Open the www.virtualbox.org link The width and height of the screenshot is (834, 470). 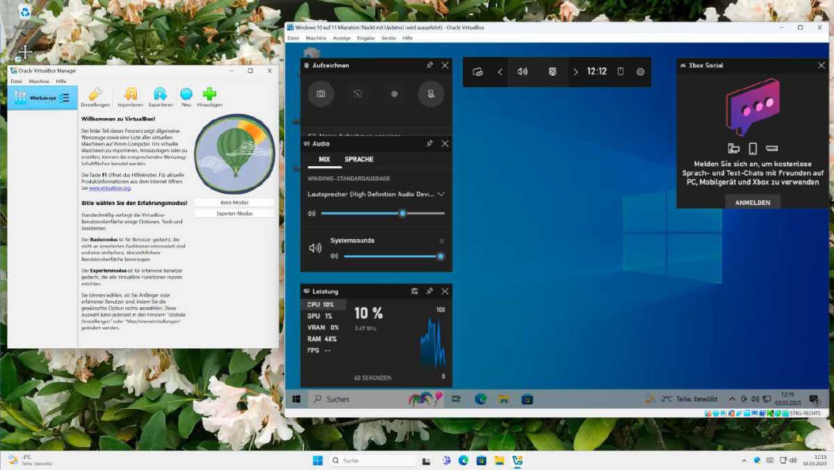tap(110, 188)
